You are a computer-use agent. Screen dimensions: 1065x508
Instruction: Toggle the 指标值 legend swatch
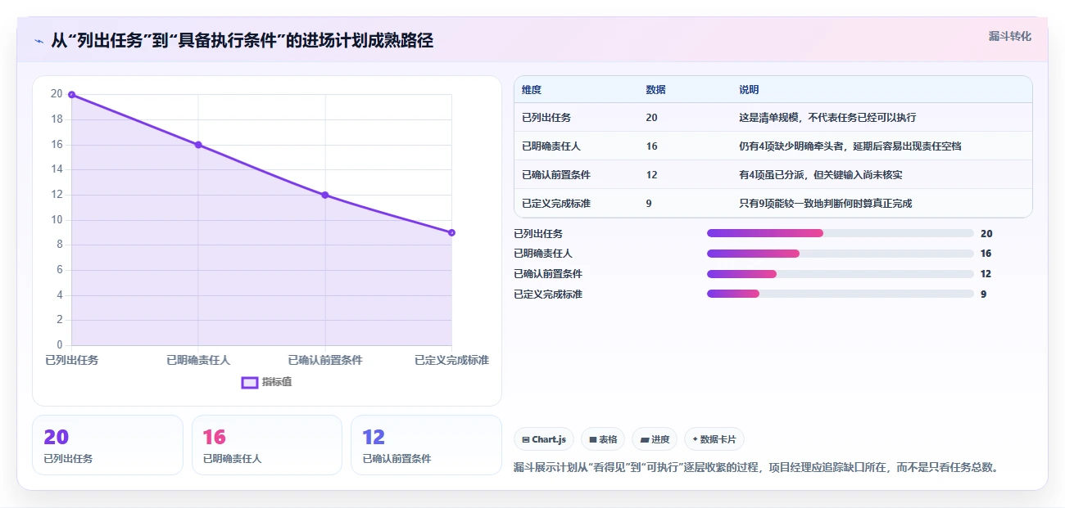pyautogui.click(x=250, y=382)
